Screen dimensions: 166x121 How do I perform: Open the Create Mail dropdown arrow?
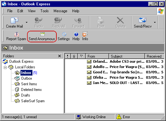click(x=26, y=22)
